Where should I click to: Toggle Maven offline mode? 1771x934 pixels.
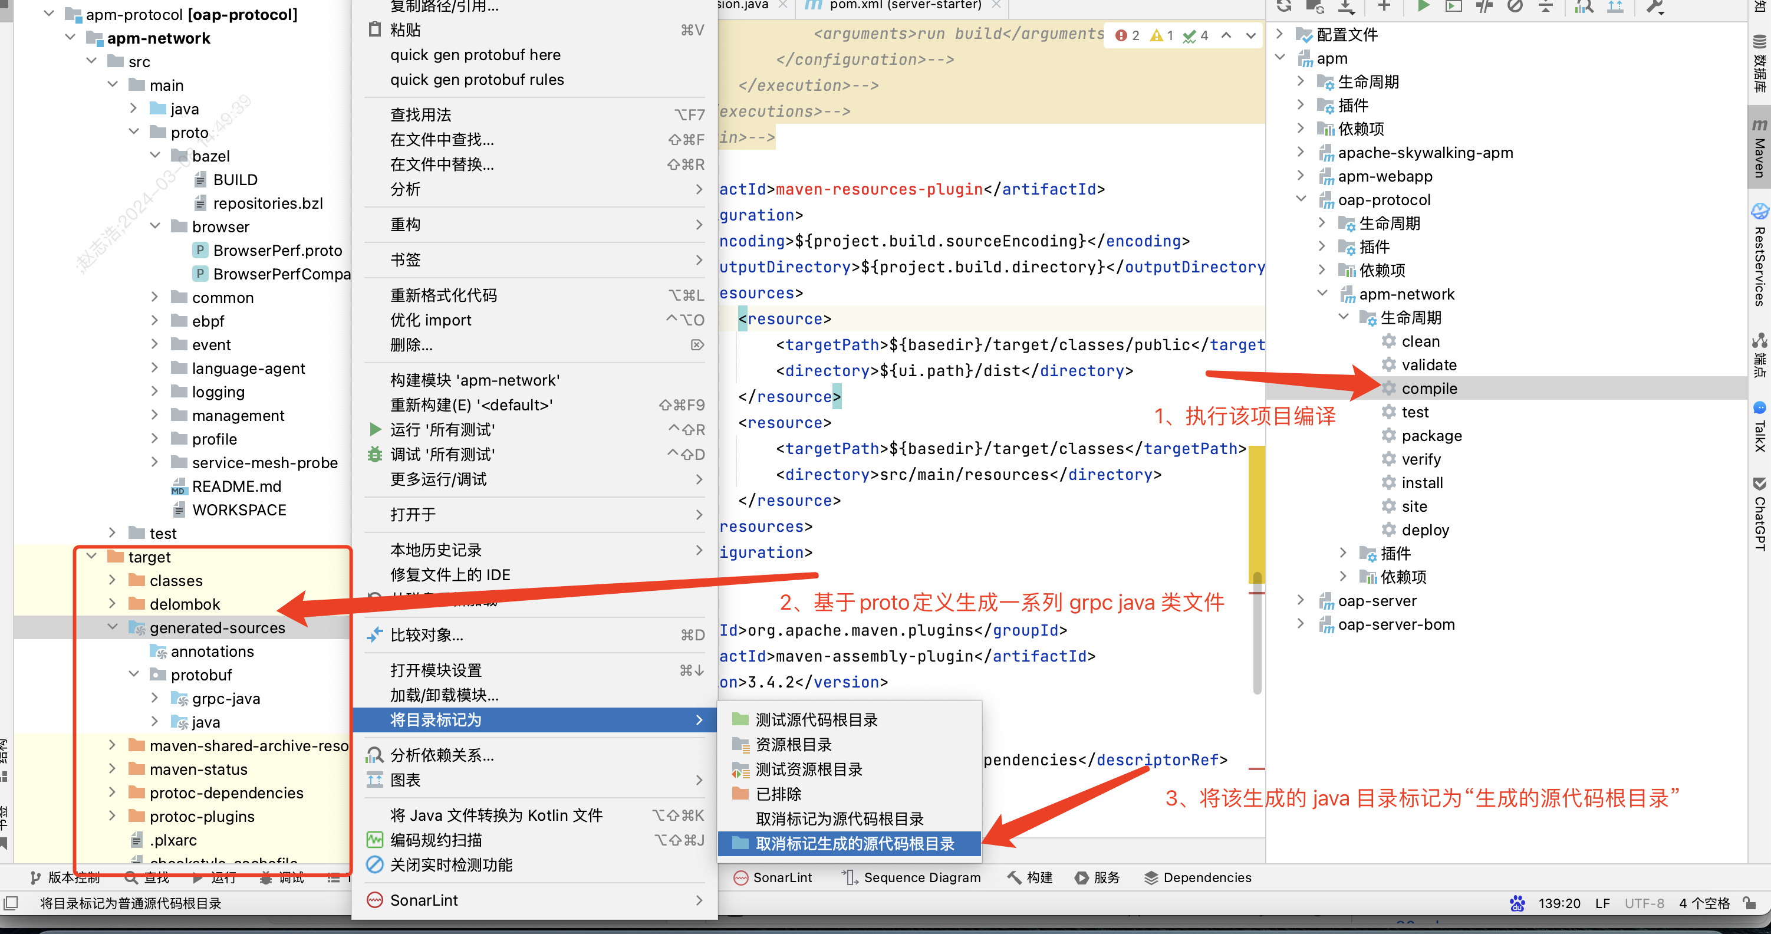coord(1484,7)
